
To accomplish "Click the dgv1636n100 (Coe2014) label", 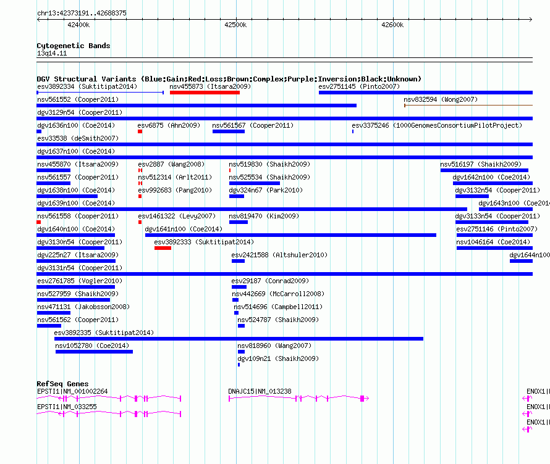I will pos(76,125).
